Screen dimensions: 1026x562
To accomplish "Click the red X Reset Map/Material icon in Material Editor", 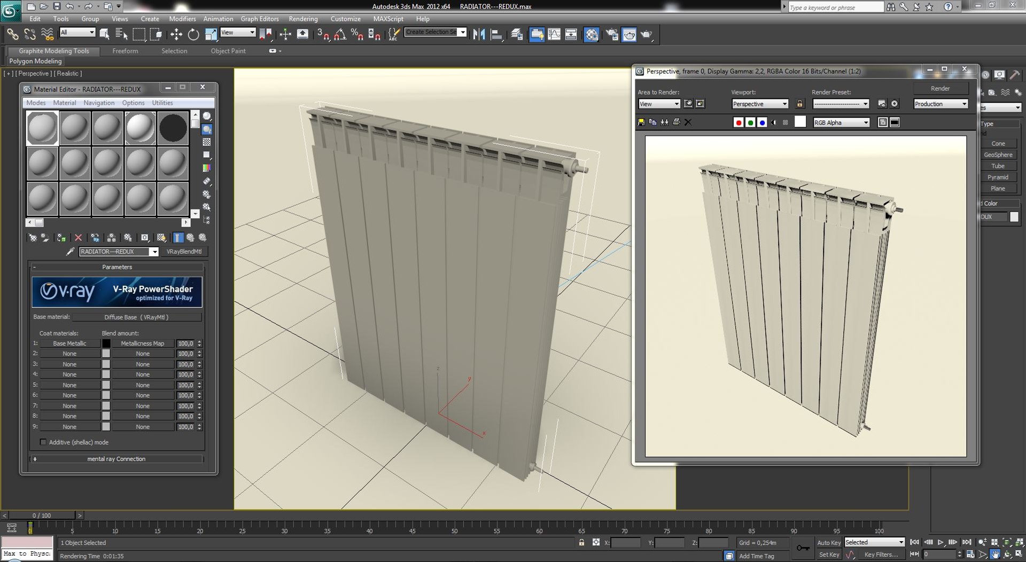I will pyautogui.click(x=79, y=238).
